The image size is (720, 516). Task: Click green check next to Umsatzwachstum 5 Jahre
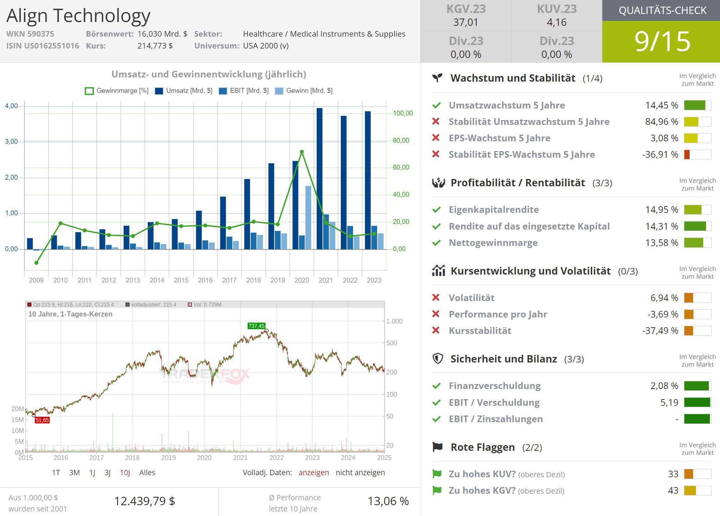[x=436, y=105]
